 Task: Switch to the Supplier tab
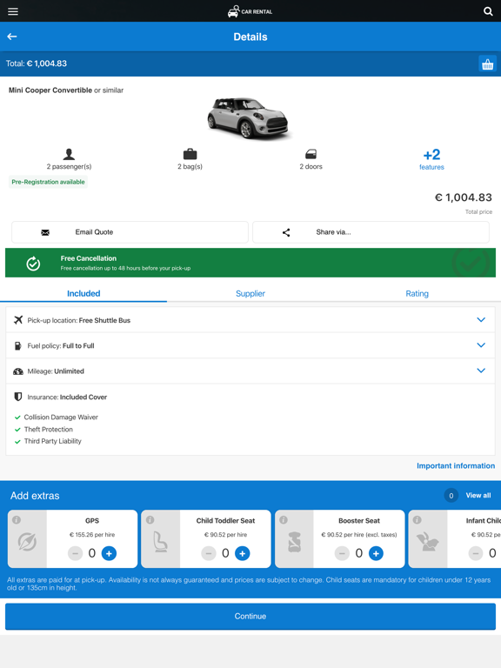pos(250,293)
